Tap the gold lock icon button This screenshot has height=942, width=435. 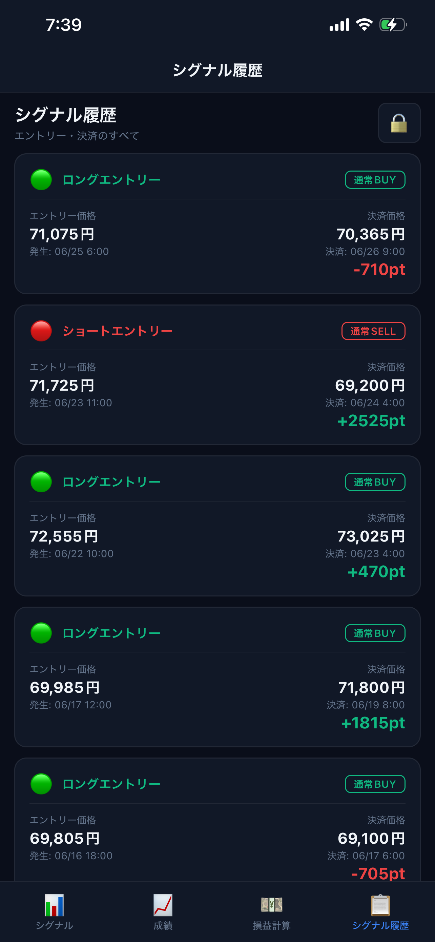click(x=399, y=123)
